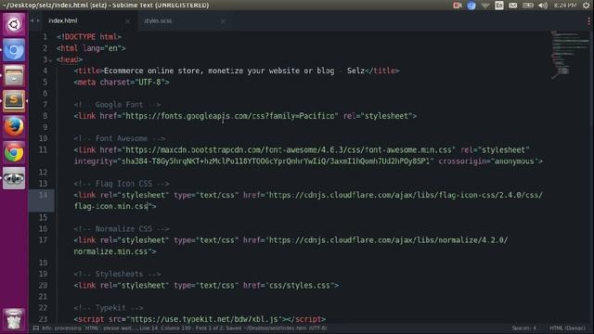
Task: Open the Wi-Fi network indicator
Action: point(485,6)
